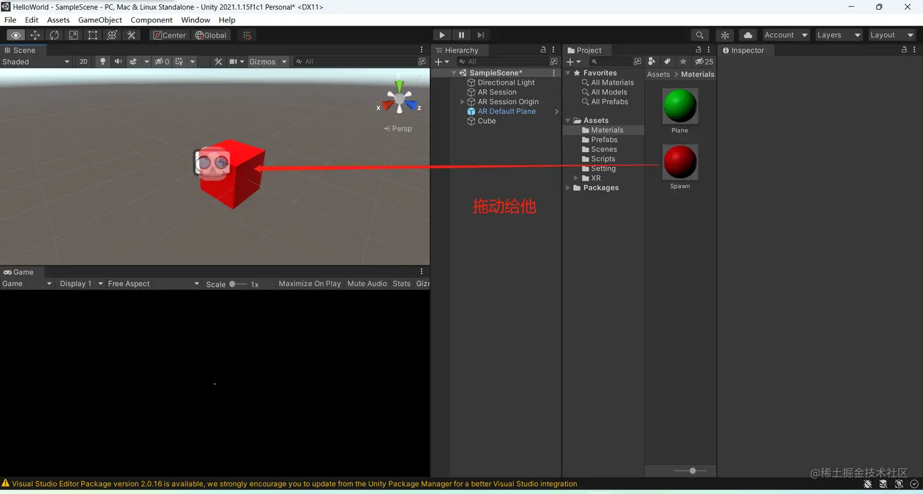The height and width of the screenshot is (494, 923).
Task: Click the grid snapping toolbar icon
Action: click(247, 35)
